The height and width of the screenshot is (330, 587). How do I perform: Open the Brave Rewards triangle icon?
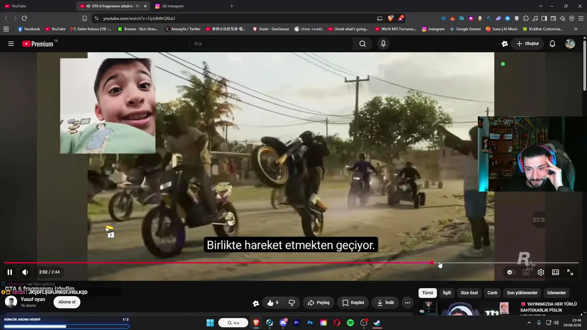(401, 18)
